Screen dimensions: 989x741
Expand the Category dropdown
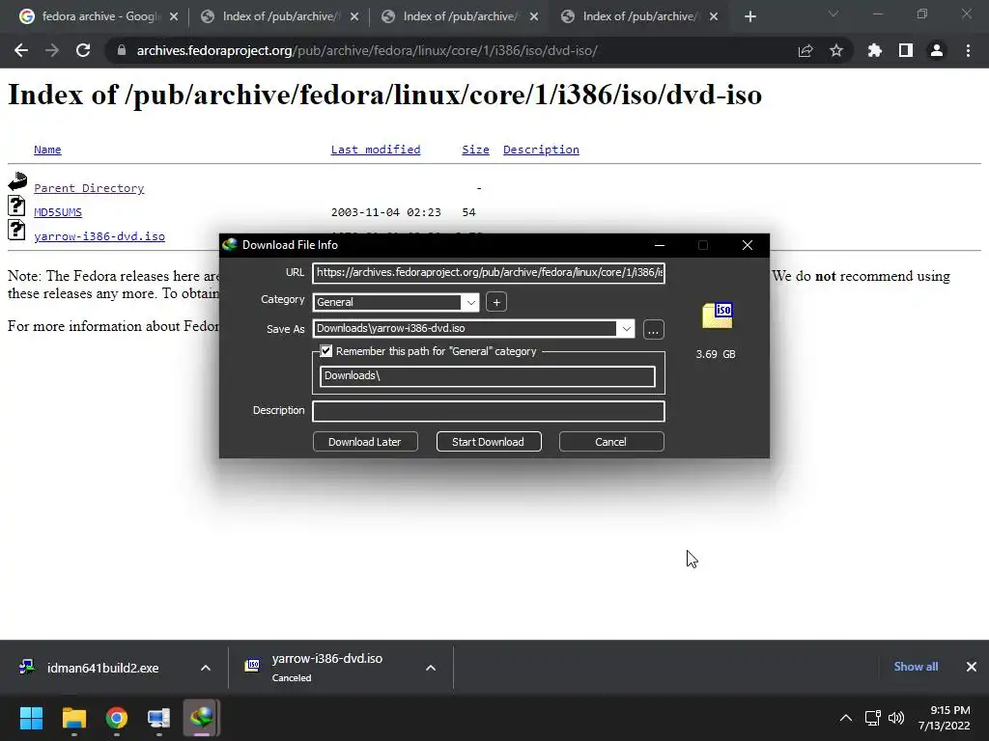point(470,302)
